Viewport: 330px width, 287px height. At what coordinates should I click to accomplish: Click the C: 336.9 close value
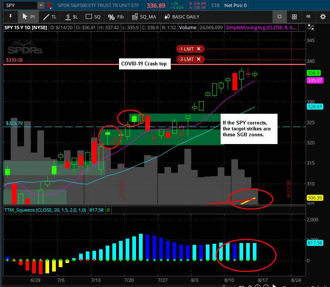(150, 28)
